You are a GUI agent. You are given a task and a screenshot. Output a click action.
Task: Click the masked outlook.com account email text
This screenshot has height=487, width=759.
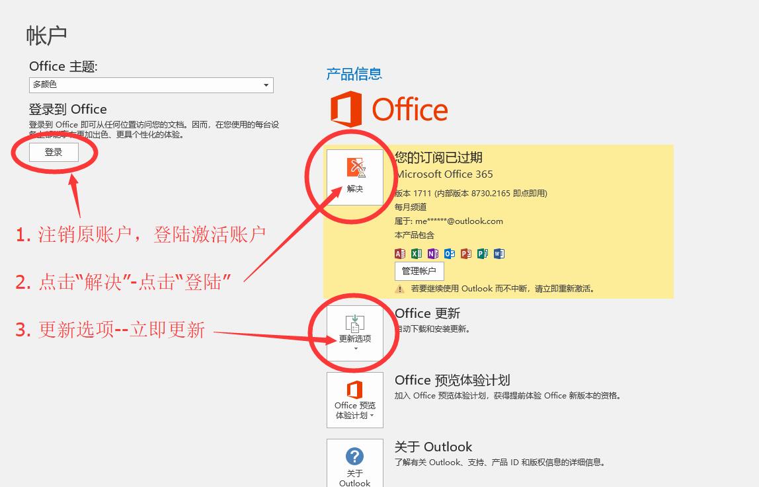click(x=459, y=221)
